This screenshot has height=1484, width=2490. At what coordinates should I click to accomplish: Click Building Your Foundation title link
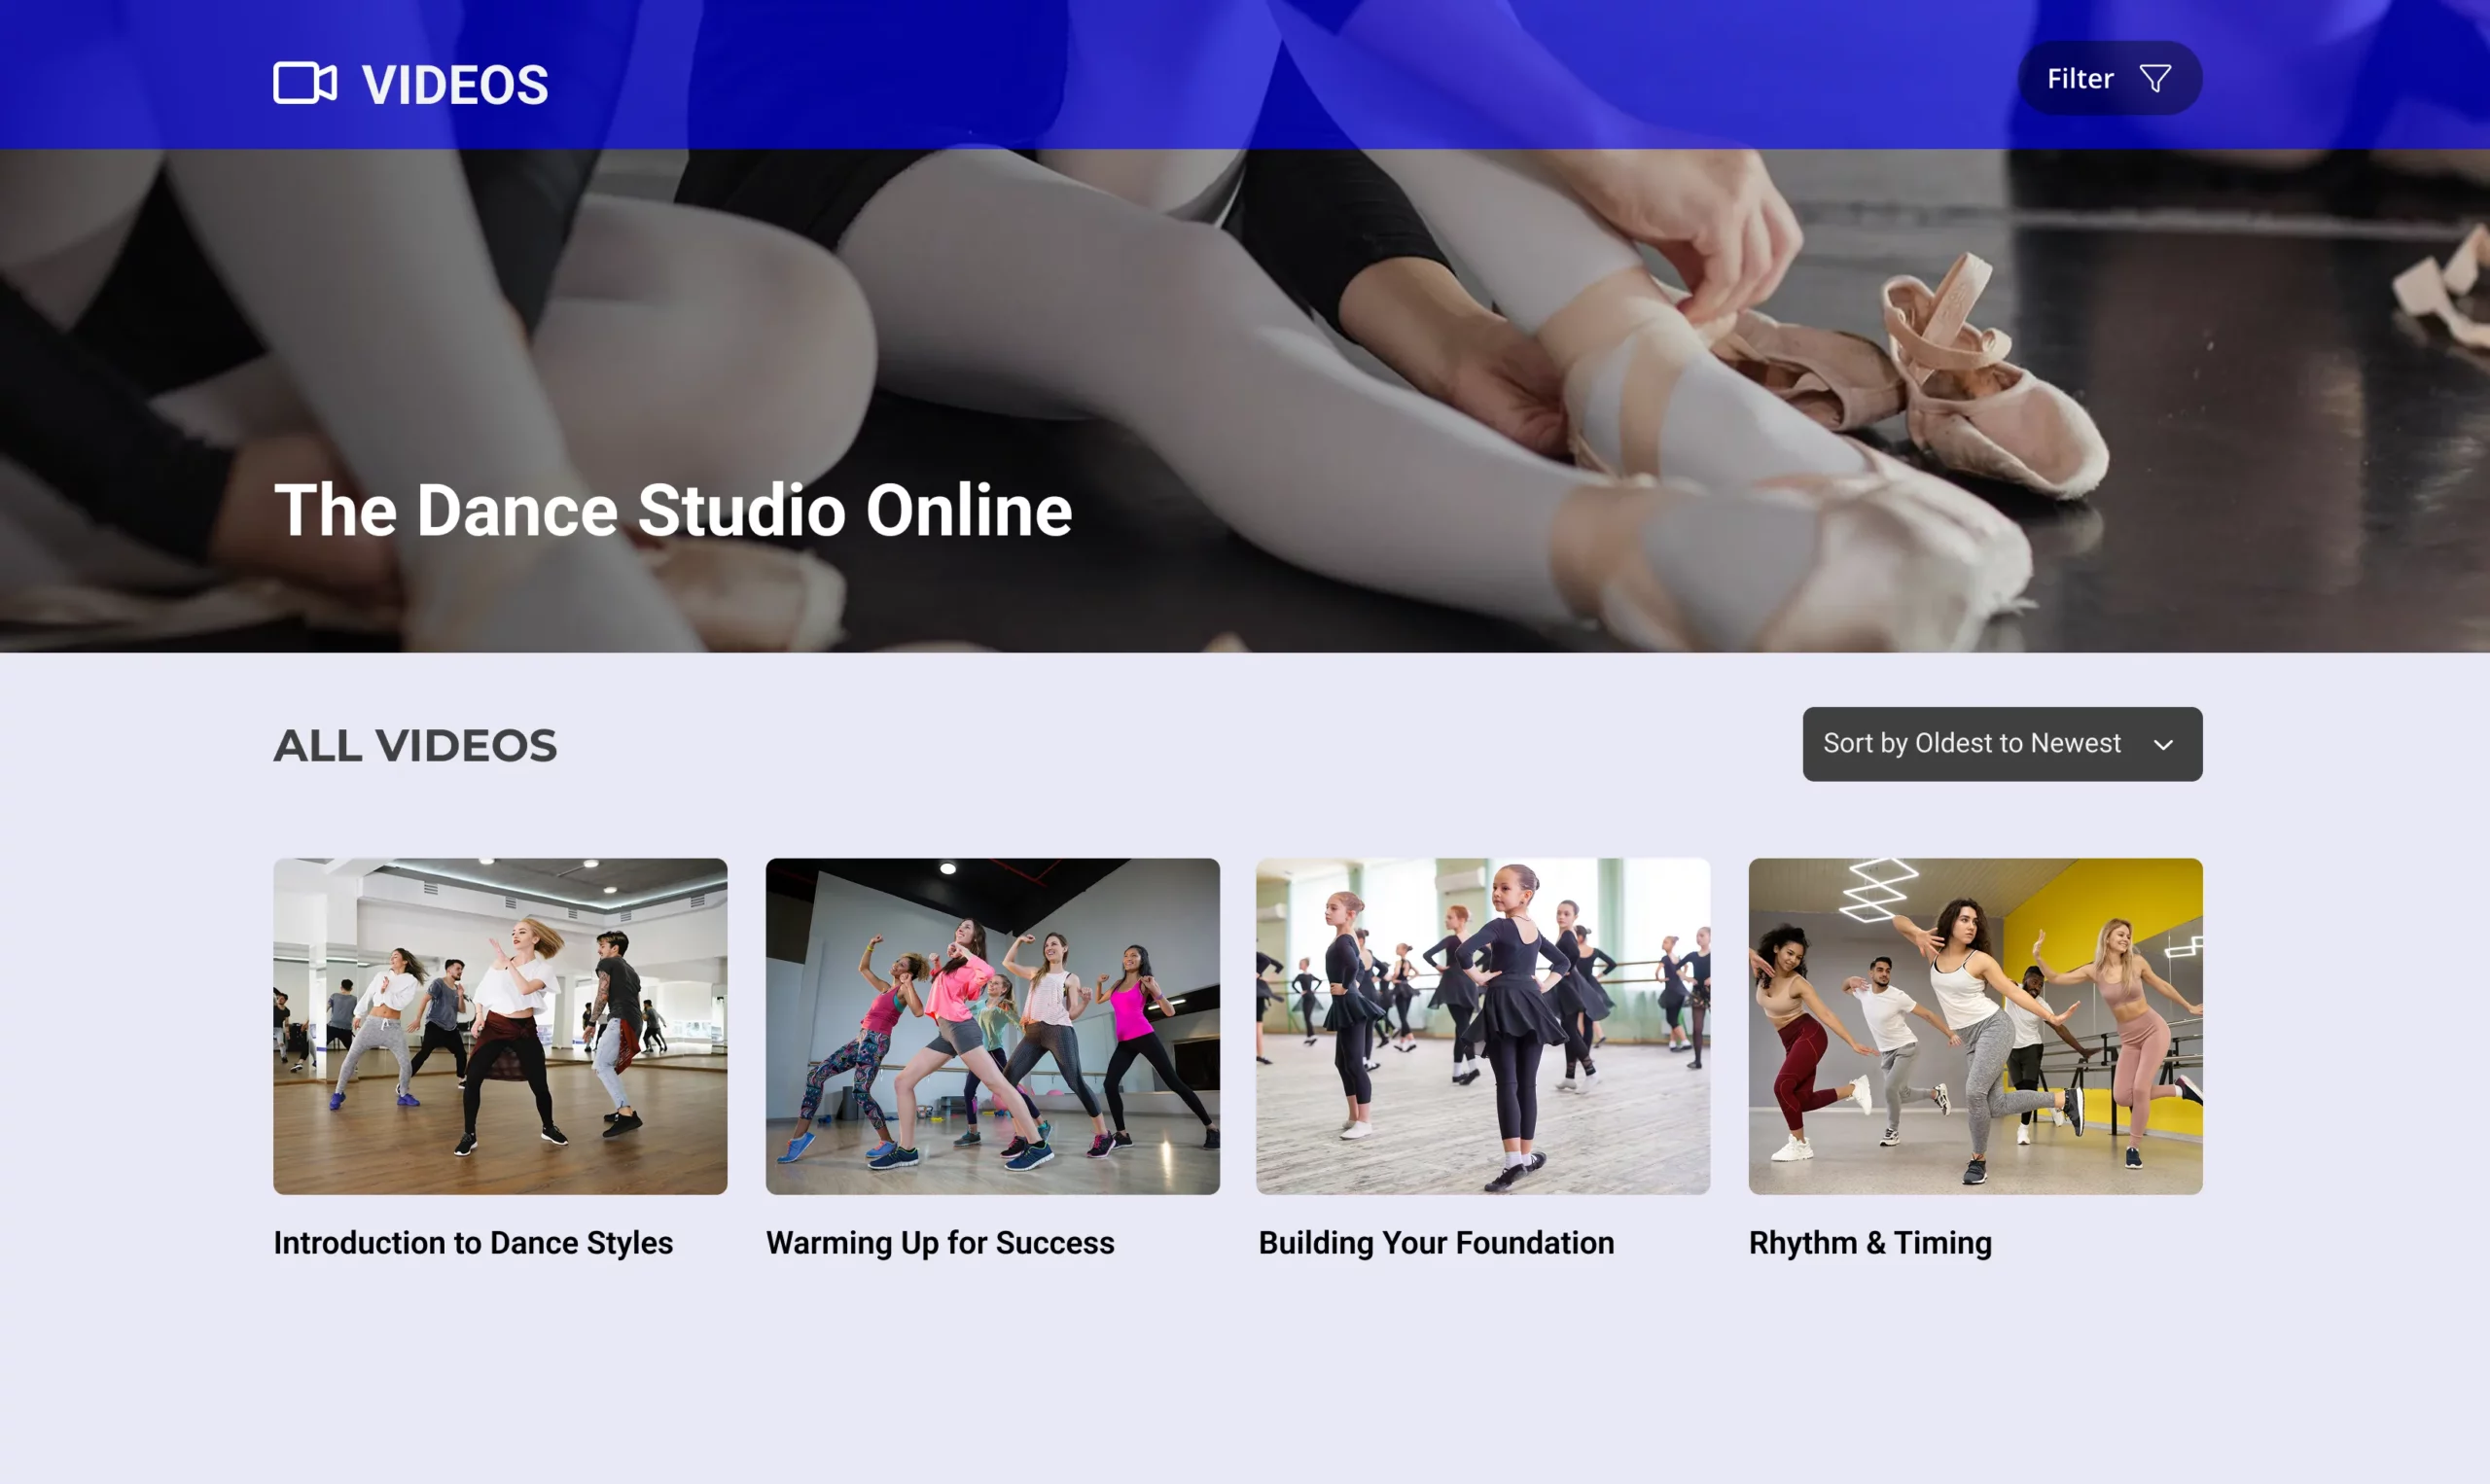1435,1242
